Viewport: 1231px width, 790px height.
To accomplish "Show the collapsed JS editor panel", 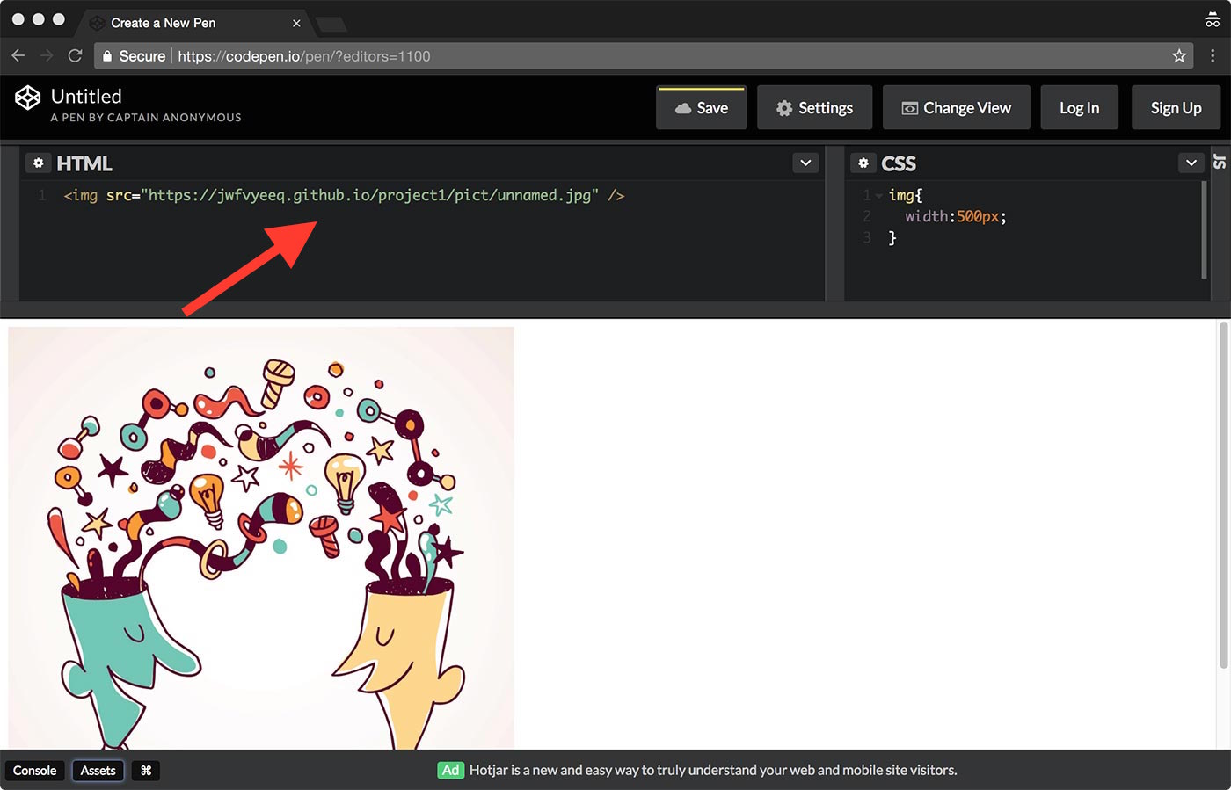I will [x=1220, y=162].
